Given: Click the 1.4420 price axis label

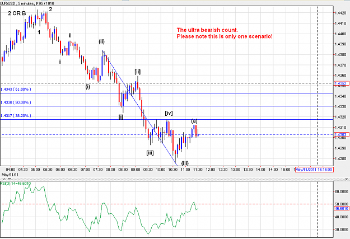Looking at the screenshot, I should [x=340, y=13].
